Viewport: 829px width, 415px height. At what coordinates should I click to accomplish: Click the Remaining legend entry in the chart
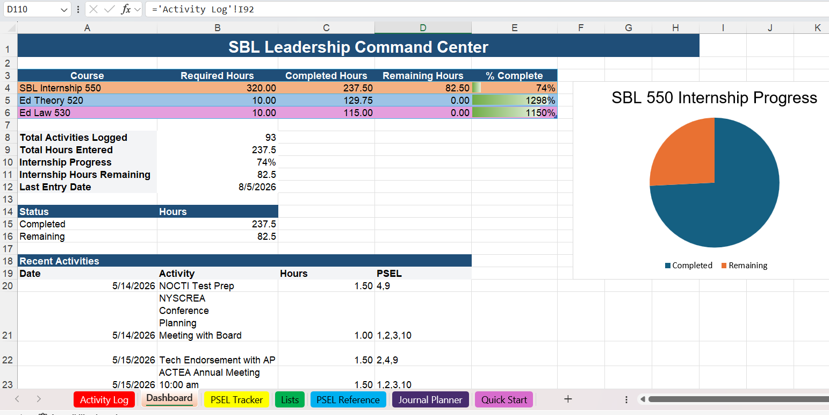[744, 266]
